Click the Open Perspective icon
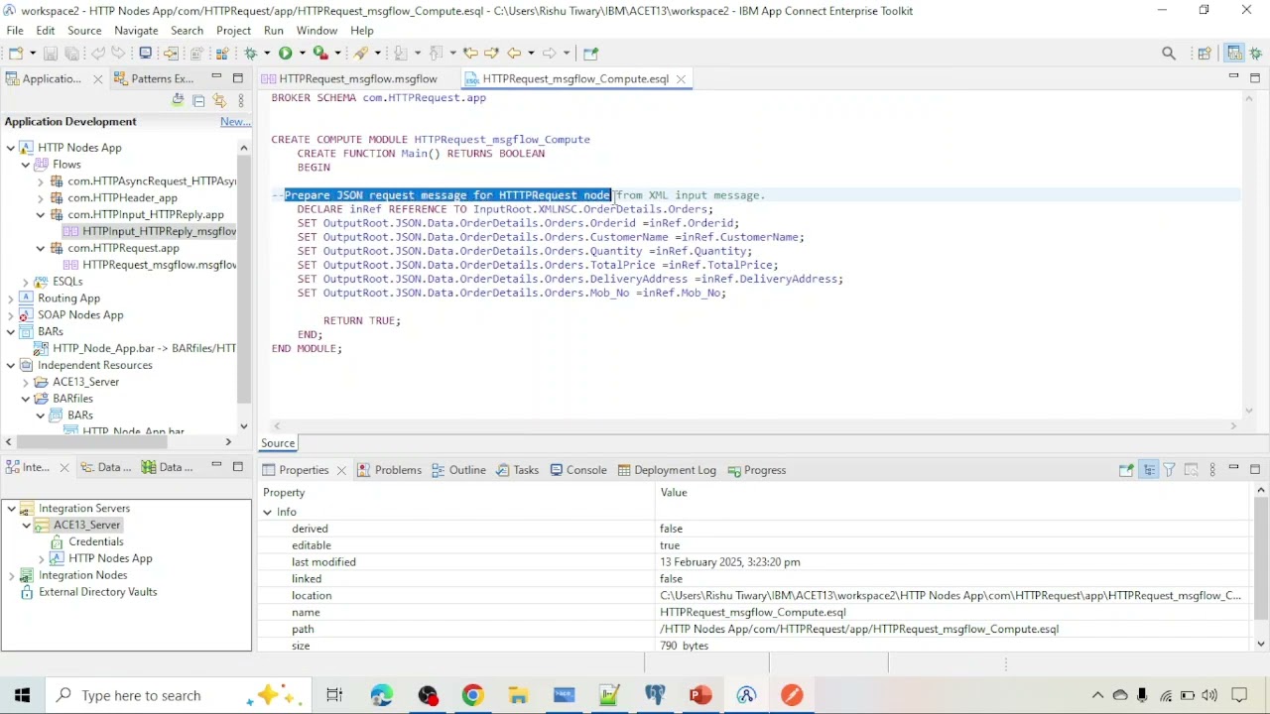Screen dimensions: 1270x714 (x=1205, y=54)
